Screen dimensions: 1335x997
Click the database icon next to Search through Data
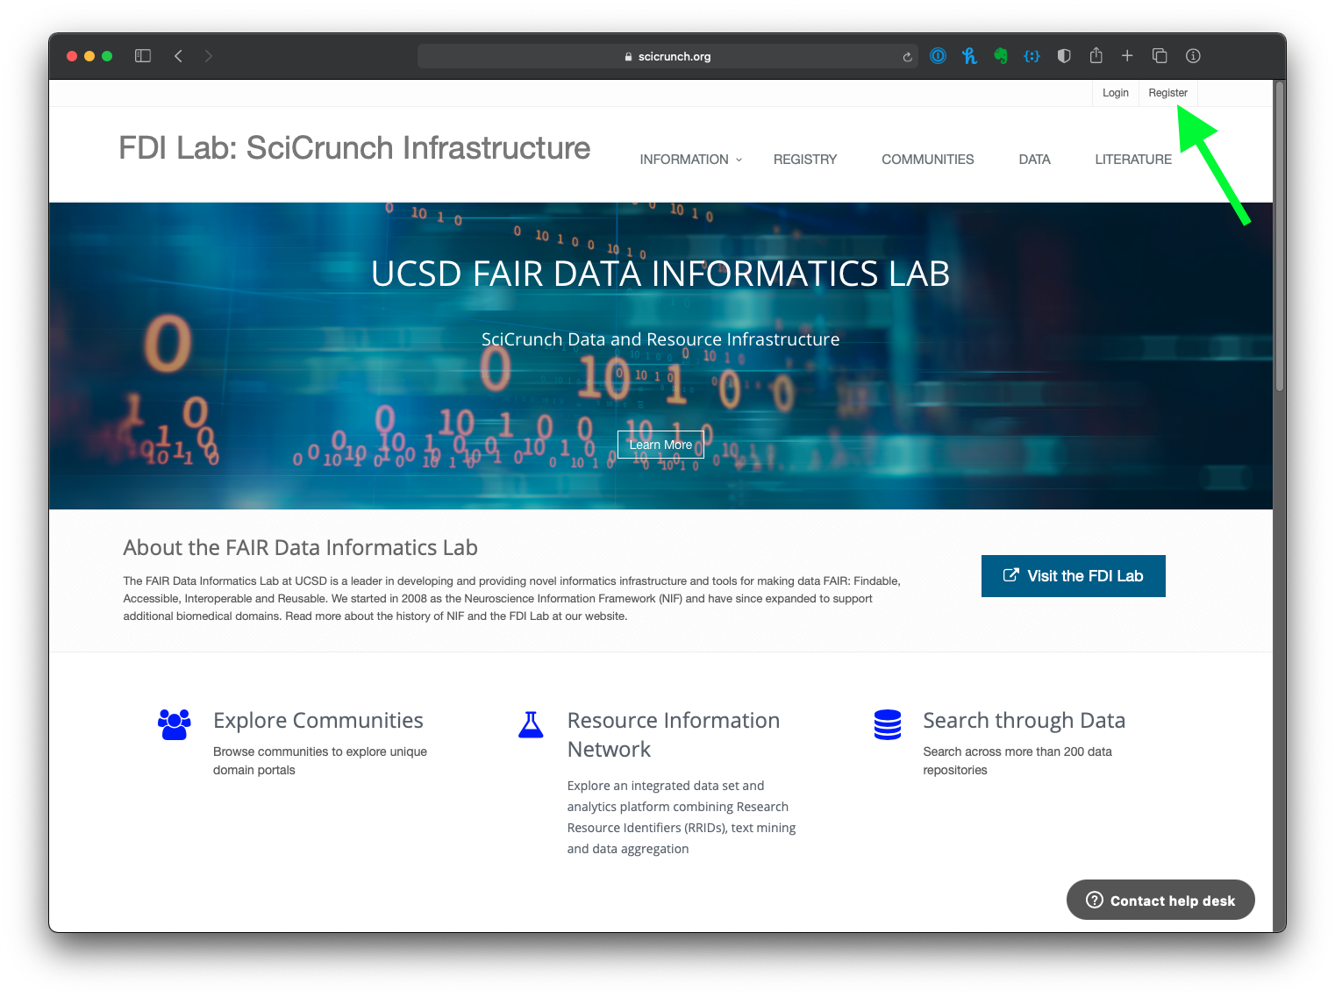coord(888,725)
